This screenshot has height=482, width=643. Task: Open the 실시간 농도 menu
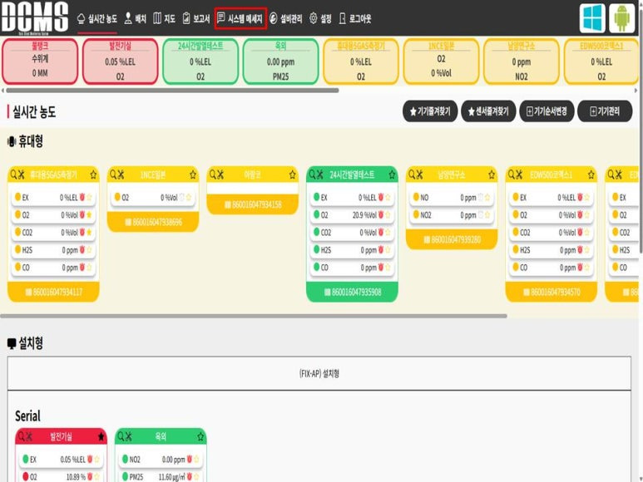(x=97, y=18)
